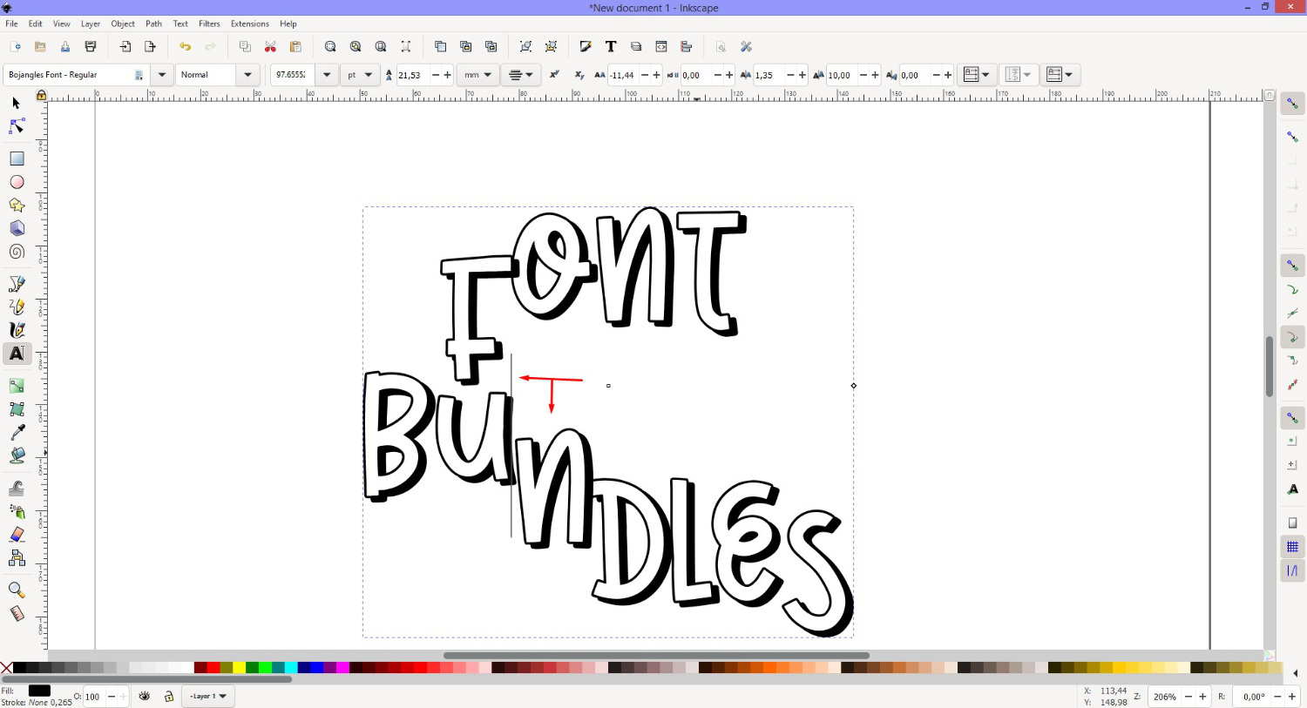
Task: Choose the Spray tool
Action: pyautogui.click(x=17, y=511)
